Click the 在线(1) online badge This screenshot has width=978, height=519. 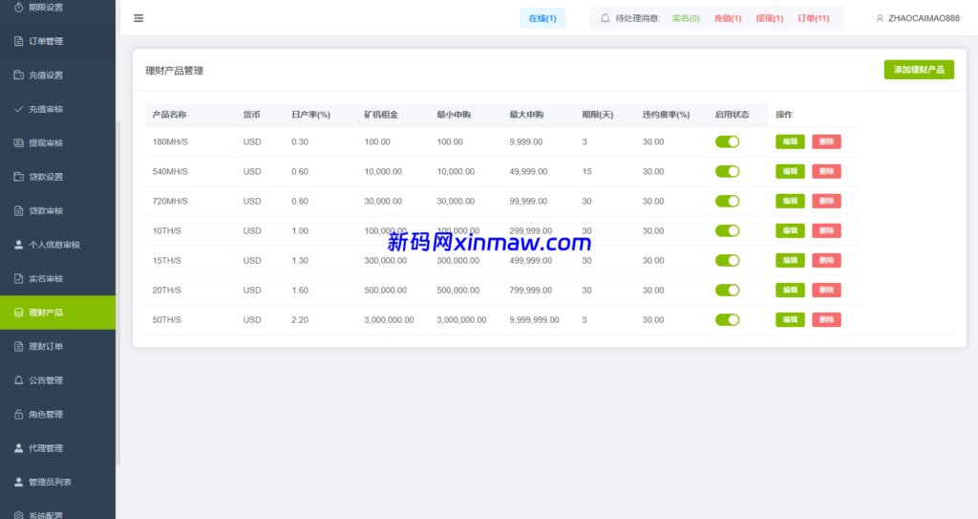[x=542, y=18]
